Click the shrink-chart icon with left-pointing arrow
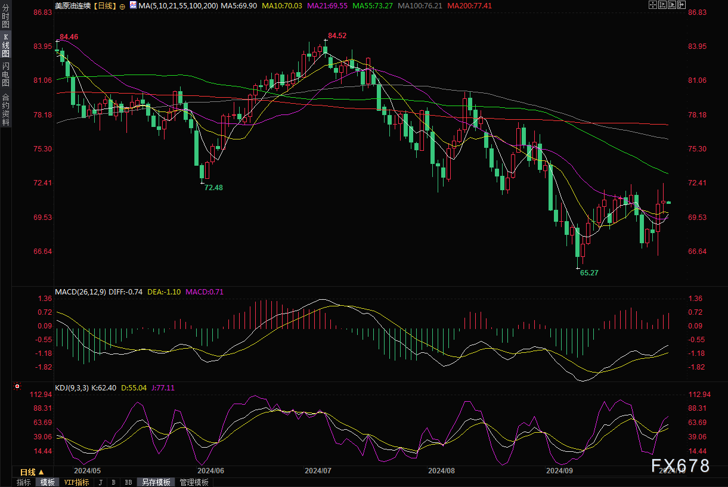This screenshot has width=728, height=487. (662, 5)
